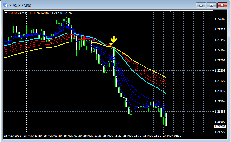Expand the chart info dropdown triangle
The height and width of the screenshot is (142, 231).
click(x=6, y=13)
